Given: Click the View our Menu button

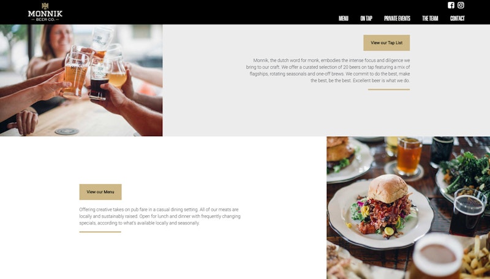Looking at the screenshot, I should [x=100, y=192].
